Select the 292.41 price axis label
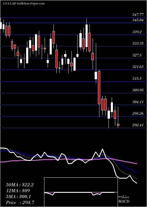 point(138,125)
